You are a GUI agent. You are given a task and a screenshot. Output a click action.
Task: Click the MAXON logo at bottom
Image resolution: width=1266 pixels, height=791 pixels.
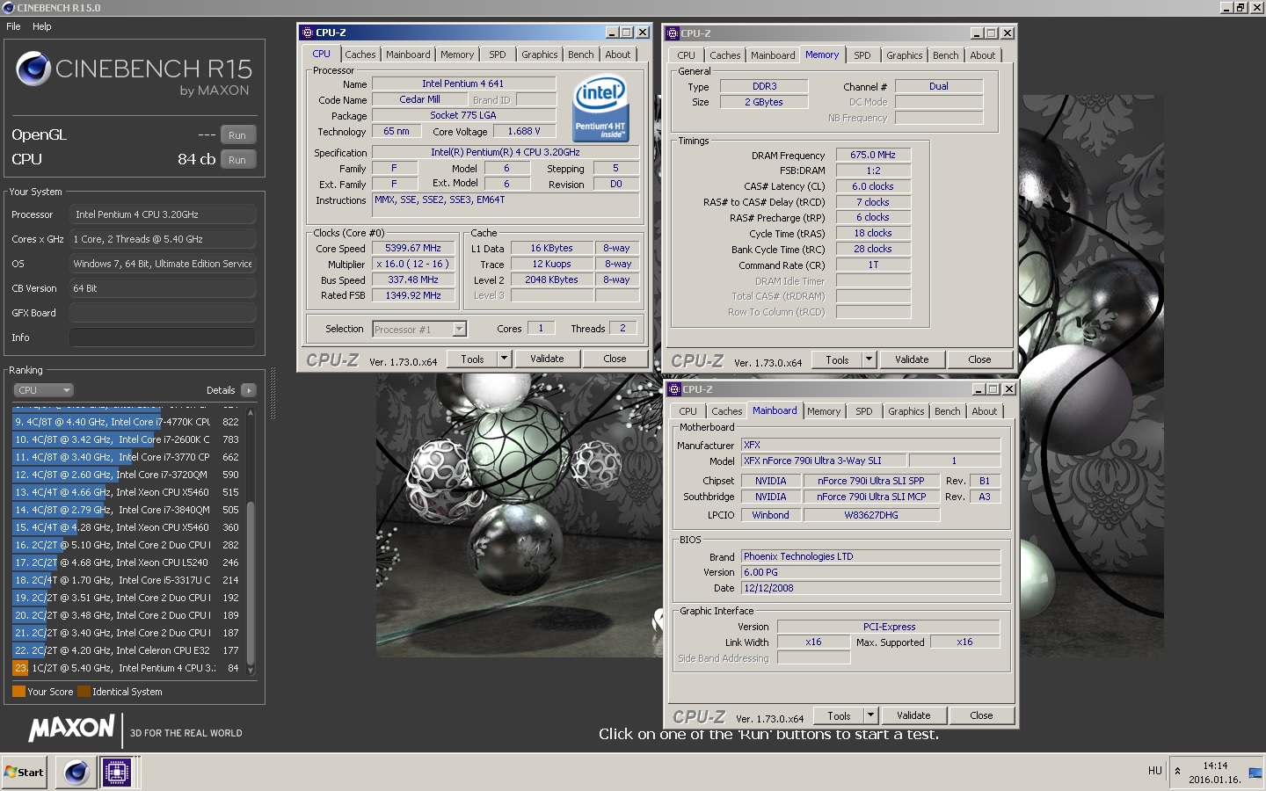pos(72,728)
